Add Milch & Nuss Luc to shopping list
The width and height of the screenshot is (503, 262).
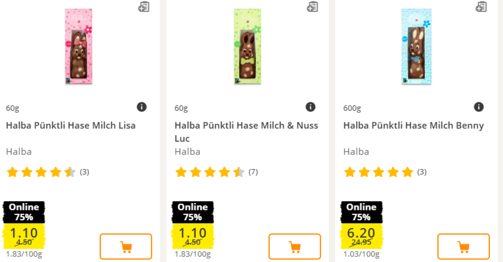pos(312,7)
